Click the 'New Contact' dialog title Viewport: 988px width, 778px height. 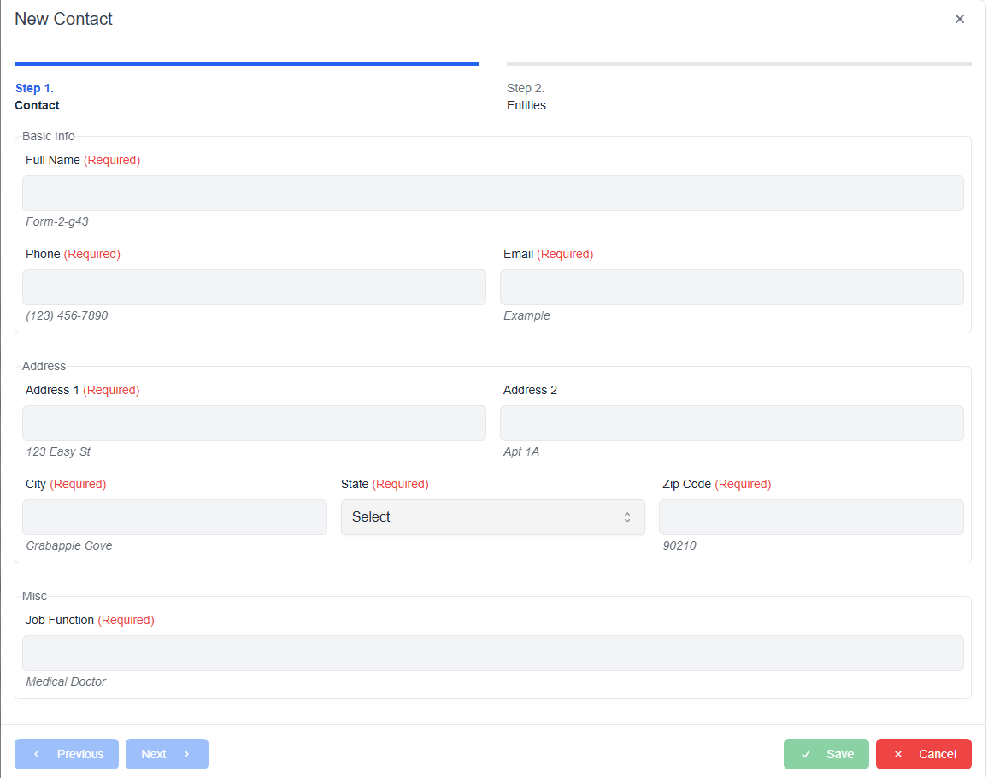[63, 19]
